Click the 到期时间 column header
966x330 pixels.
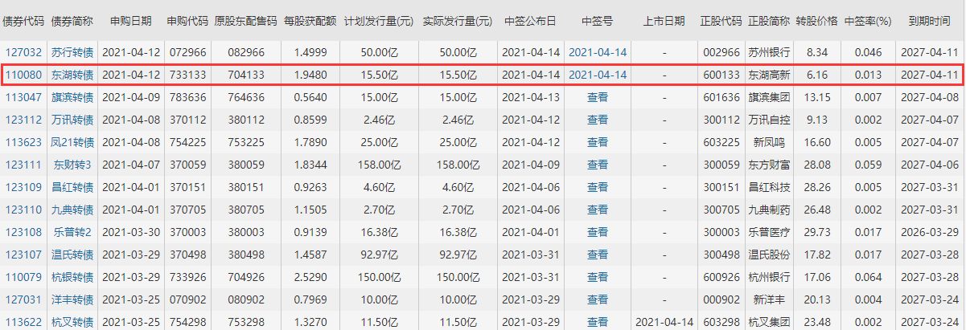click(x=929, y=22)
